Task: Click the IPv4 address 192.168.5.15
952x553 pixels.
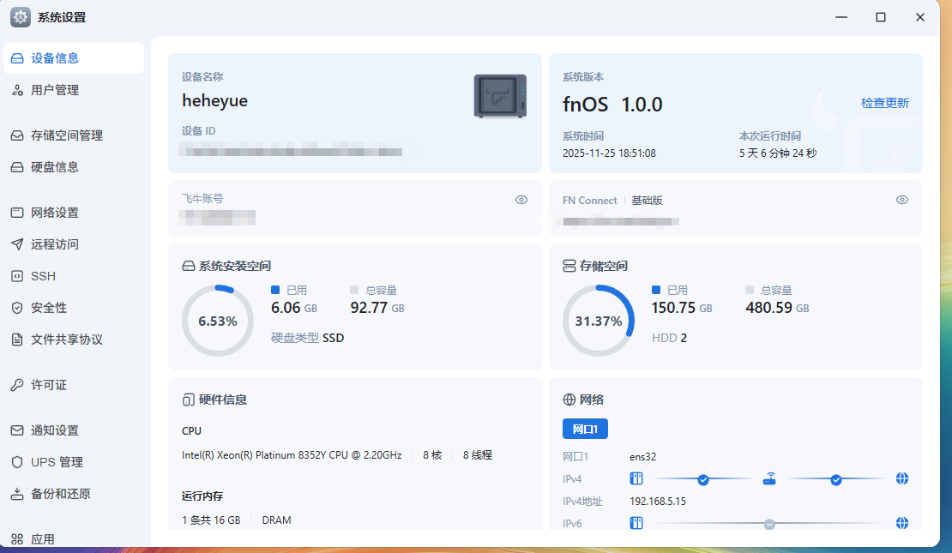Action: (658, 502)
